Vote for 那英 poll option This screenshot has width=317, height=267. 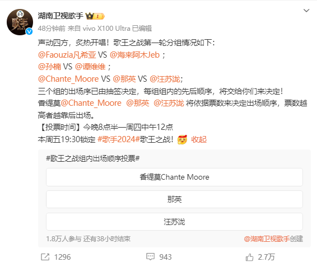click(x=174, y=199)
